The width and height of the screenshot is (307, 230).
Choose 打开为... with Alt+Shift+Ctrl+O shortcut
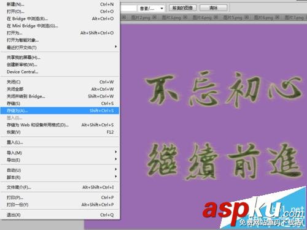[60, 33]
